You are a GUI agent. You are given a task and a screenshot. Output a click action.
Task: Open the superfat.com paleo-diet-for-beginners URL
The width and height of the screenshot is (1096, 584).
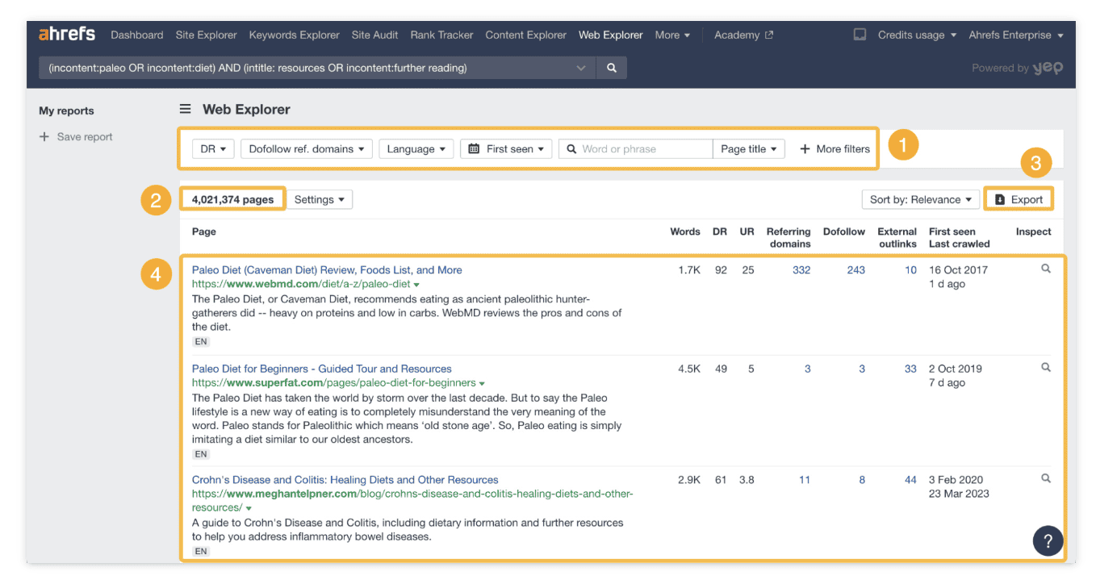pos(333,382)
